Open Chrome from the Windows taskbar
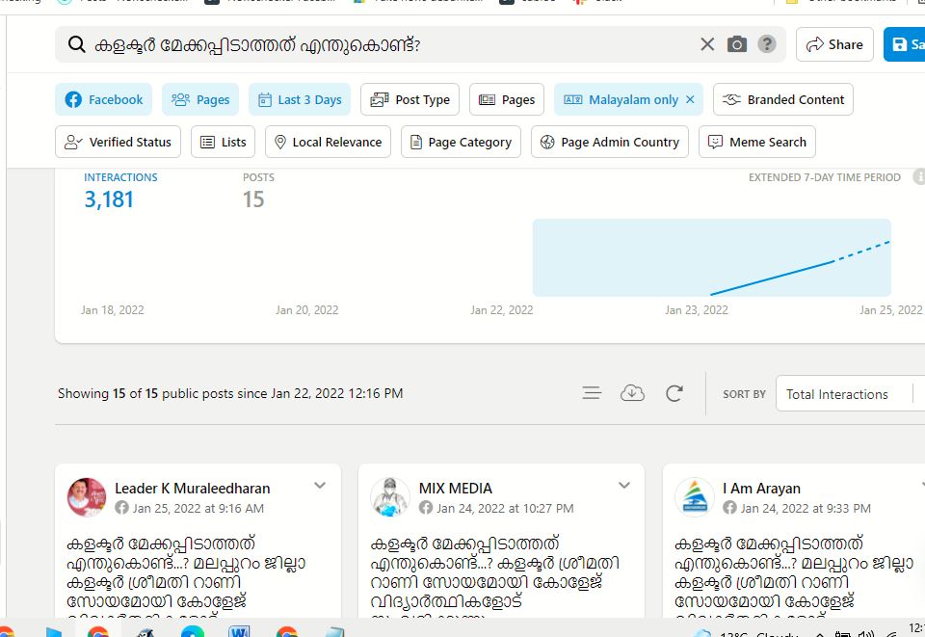The image size is (925, 637). pyautogui.click(x=97, y=631)
